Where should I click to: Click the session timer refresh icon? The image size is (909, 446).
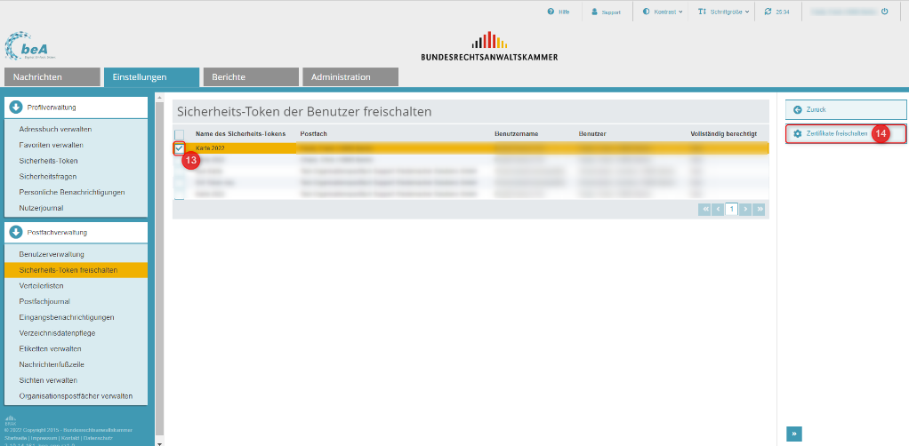[768, 12]
